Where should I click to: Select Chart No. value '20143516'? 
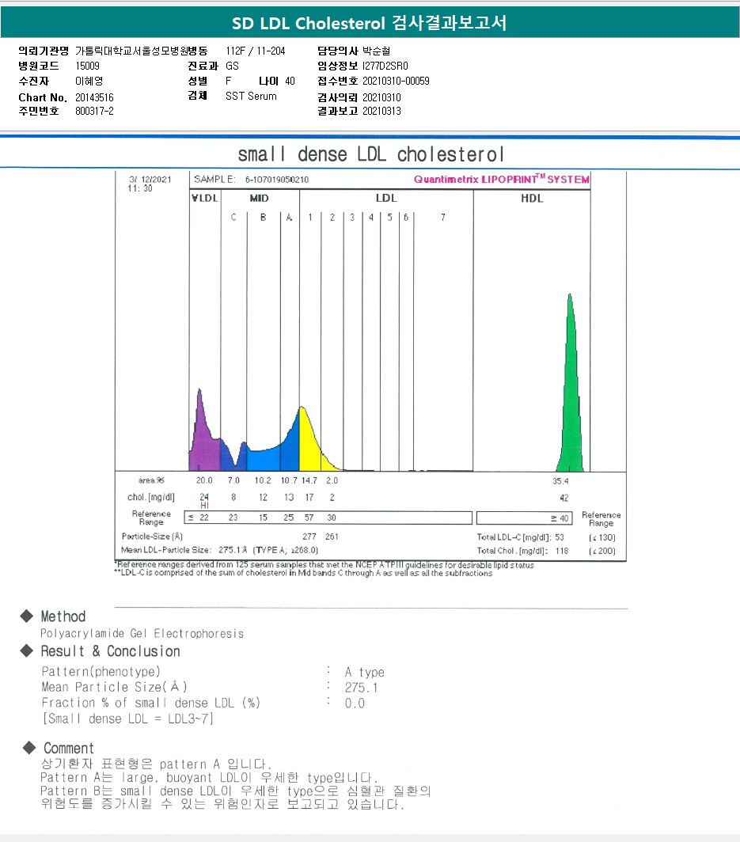(x=94, y=98)
